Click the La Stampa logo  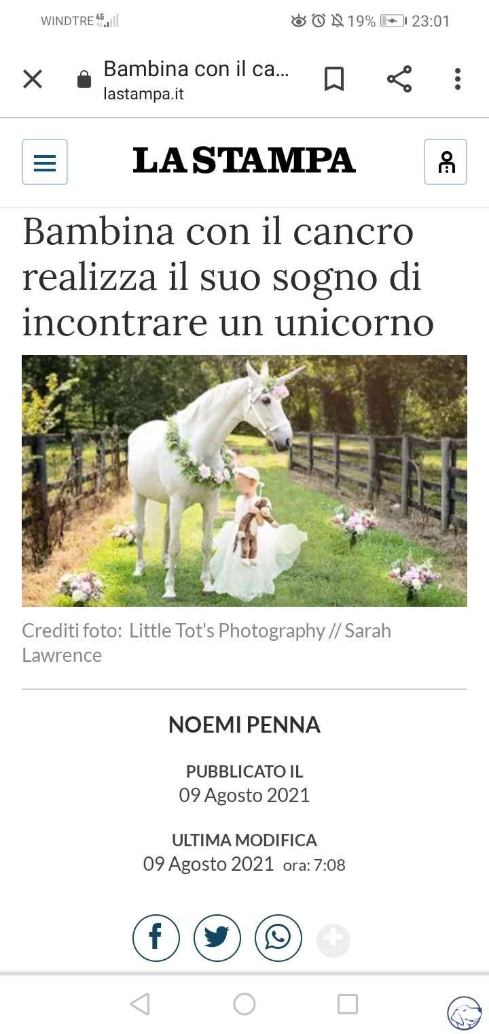point(244,161)
